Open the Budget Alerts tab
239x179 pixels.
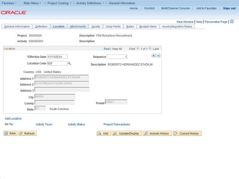point(148,26)
